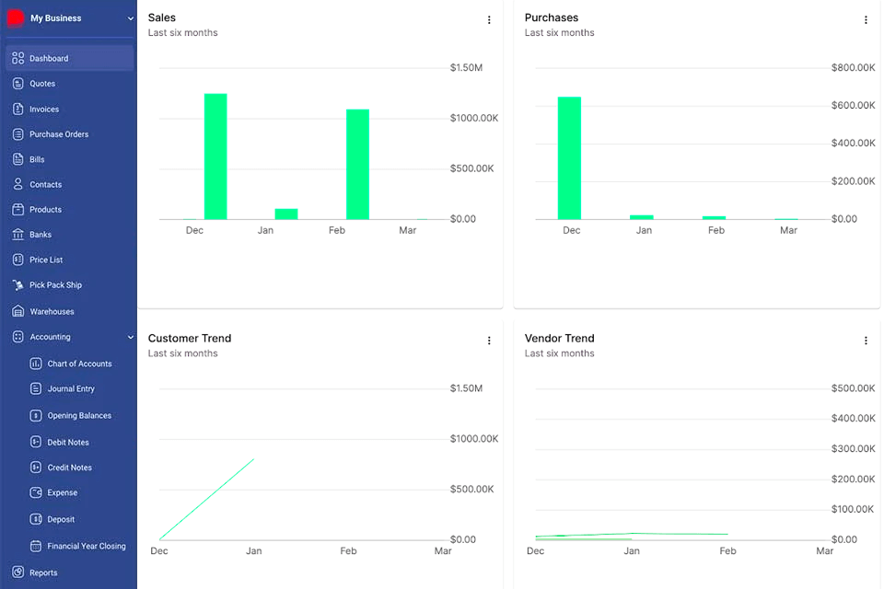
Task: Open the Quotes section icon in sidebar
Action: coord(19,83)
